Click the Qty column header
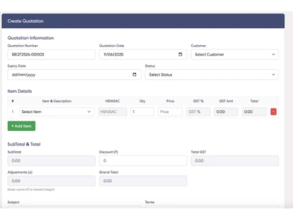This screenshot has height=220, width=293. [142, 101]
